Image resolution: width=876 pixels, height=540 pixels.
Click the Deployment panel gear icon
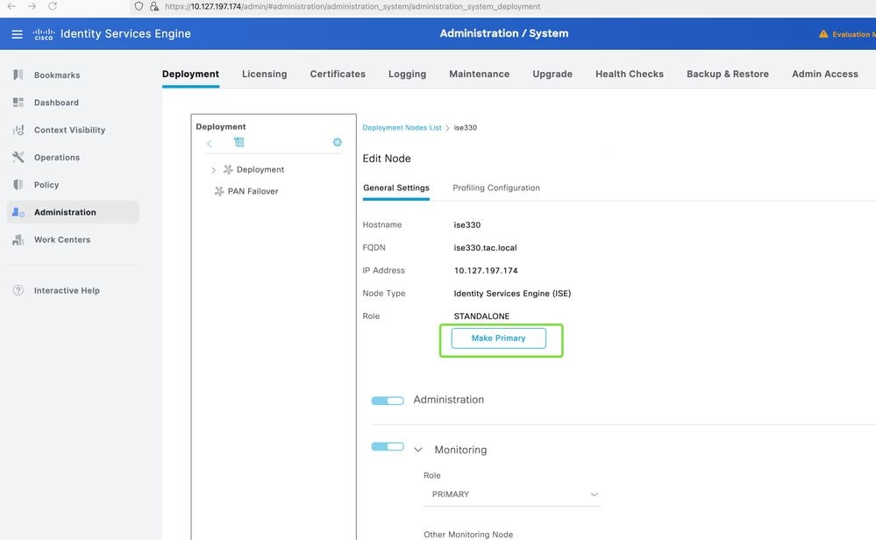pos(337,143)
